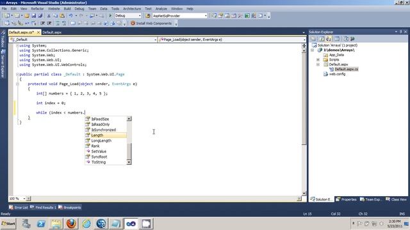
Task: Click the IntelliSense list scroll down arrow
Action: pyautogui.click(x=129, y=162)
